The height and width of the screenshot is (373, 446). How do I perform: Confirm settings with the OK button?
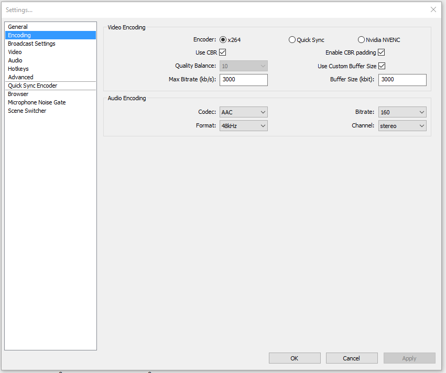click(295, 358)
